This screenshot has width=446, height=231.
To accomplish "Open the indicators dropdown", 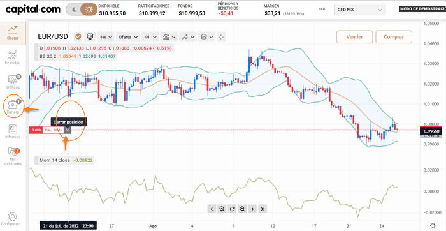I will click(x=169, y=37).
